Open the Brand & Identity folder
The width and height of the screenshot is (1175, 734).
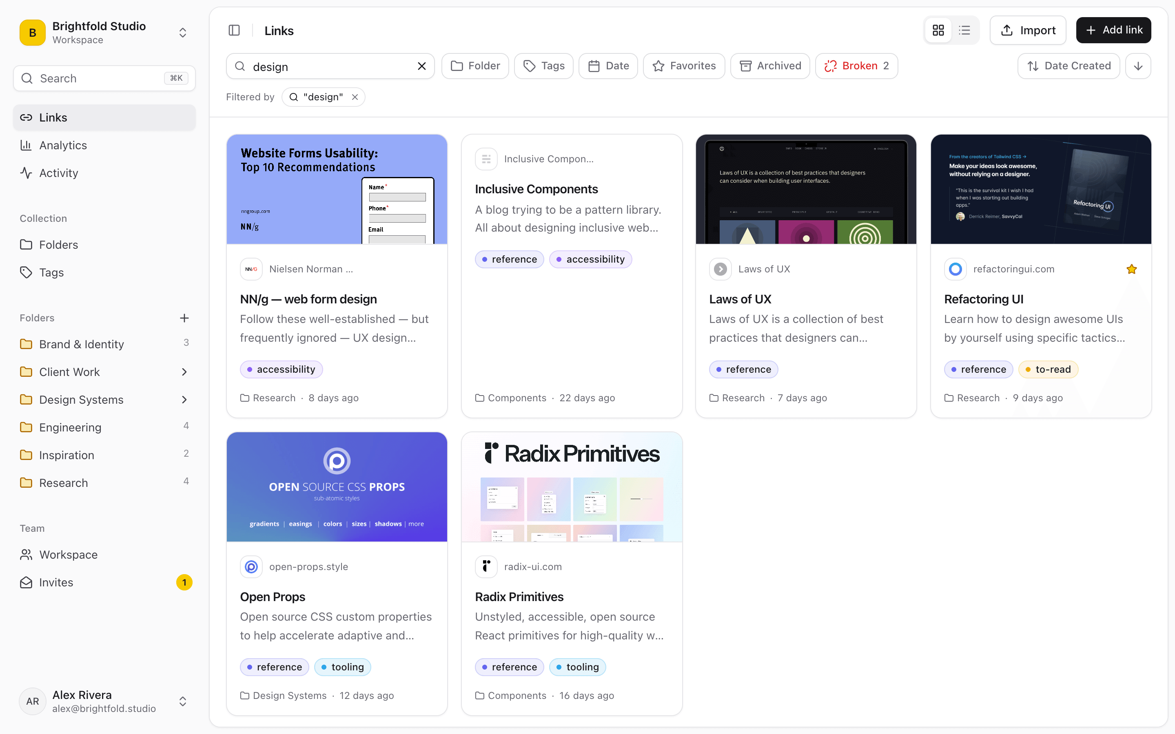[104, 344]
